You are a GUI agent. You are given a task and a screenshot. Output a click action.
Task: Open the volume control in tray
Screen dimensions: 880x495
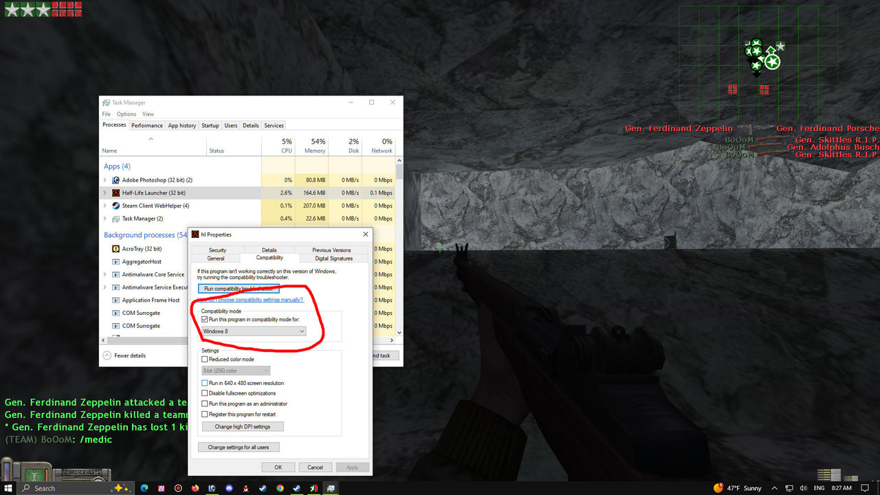[804, 488]
